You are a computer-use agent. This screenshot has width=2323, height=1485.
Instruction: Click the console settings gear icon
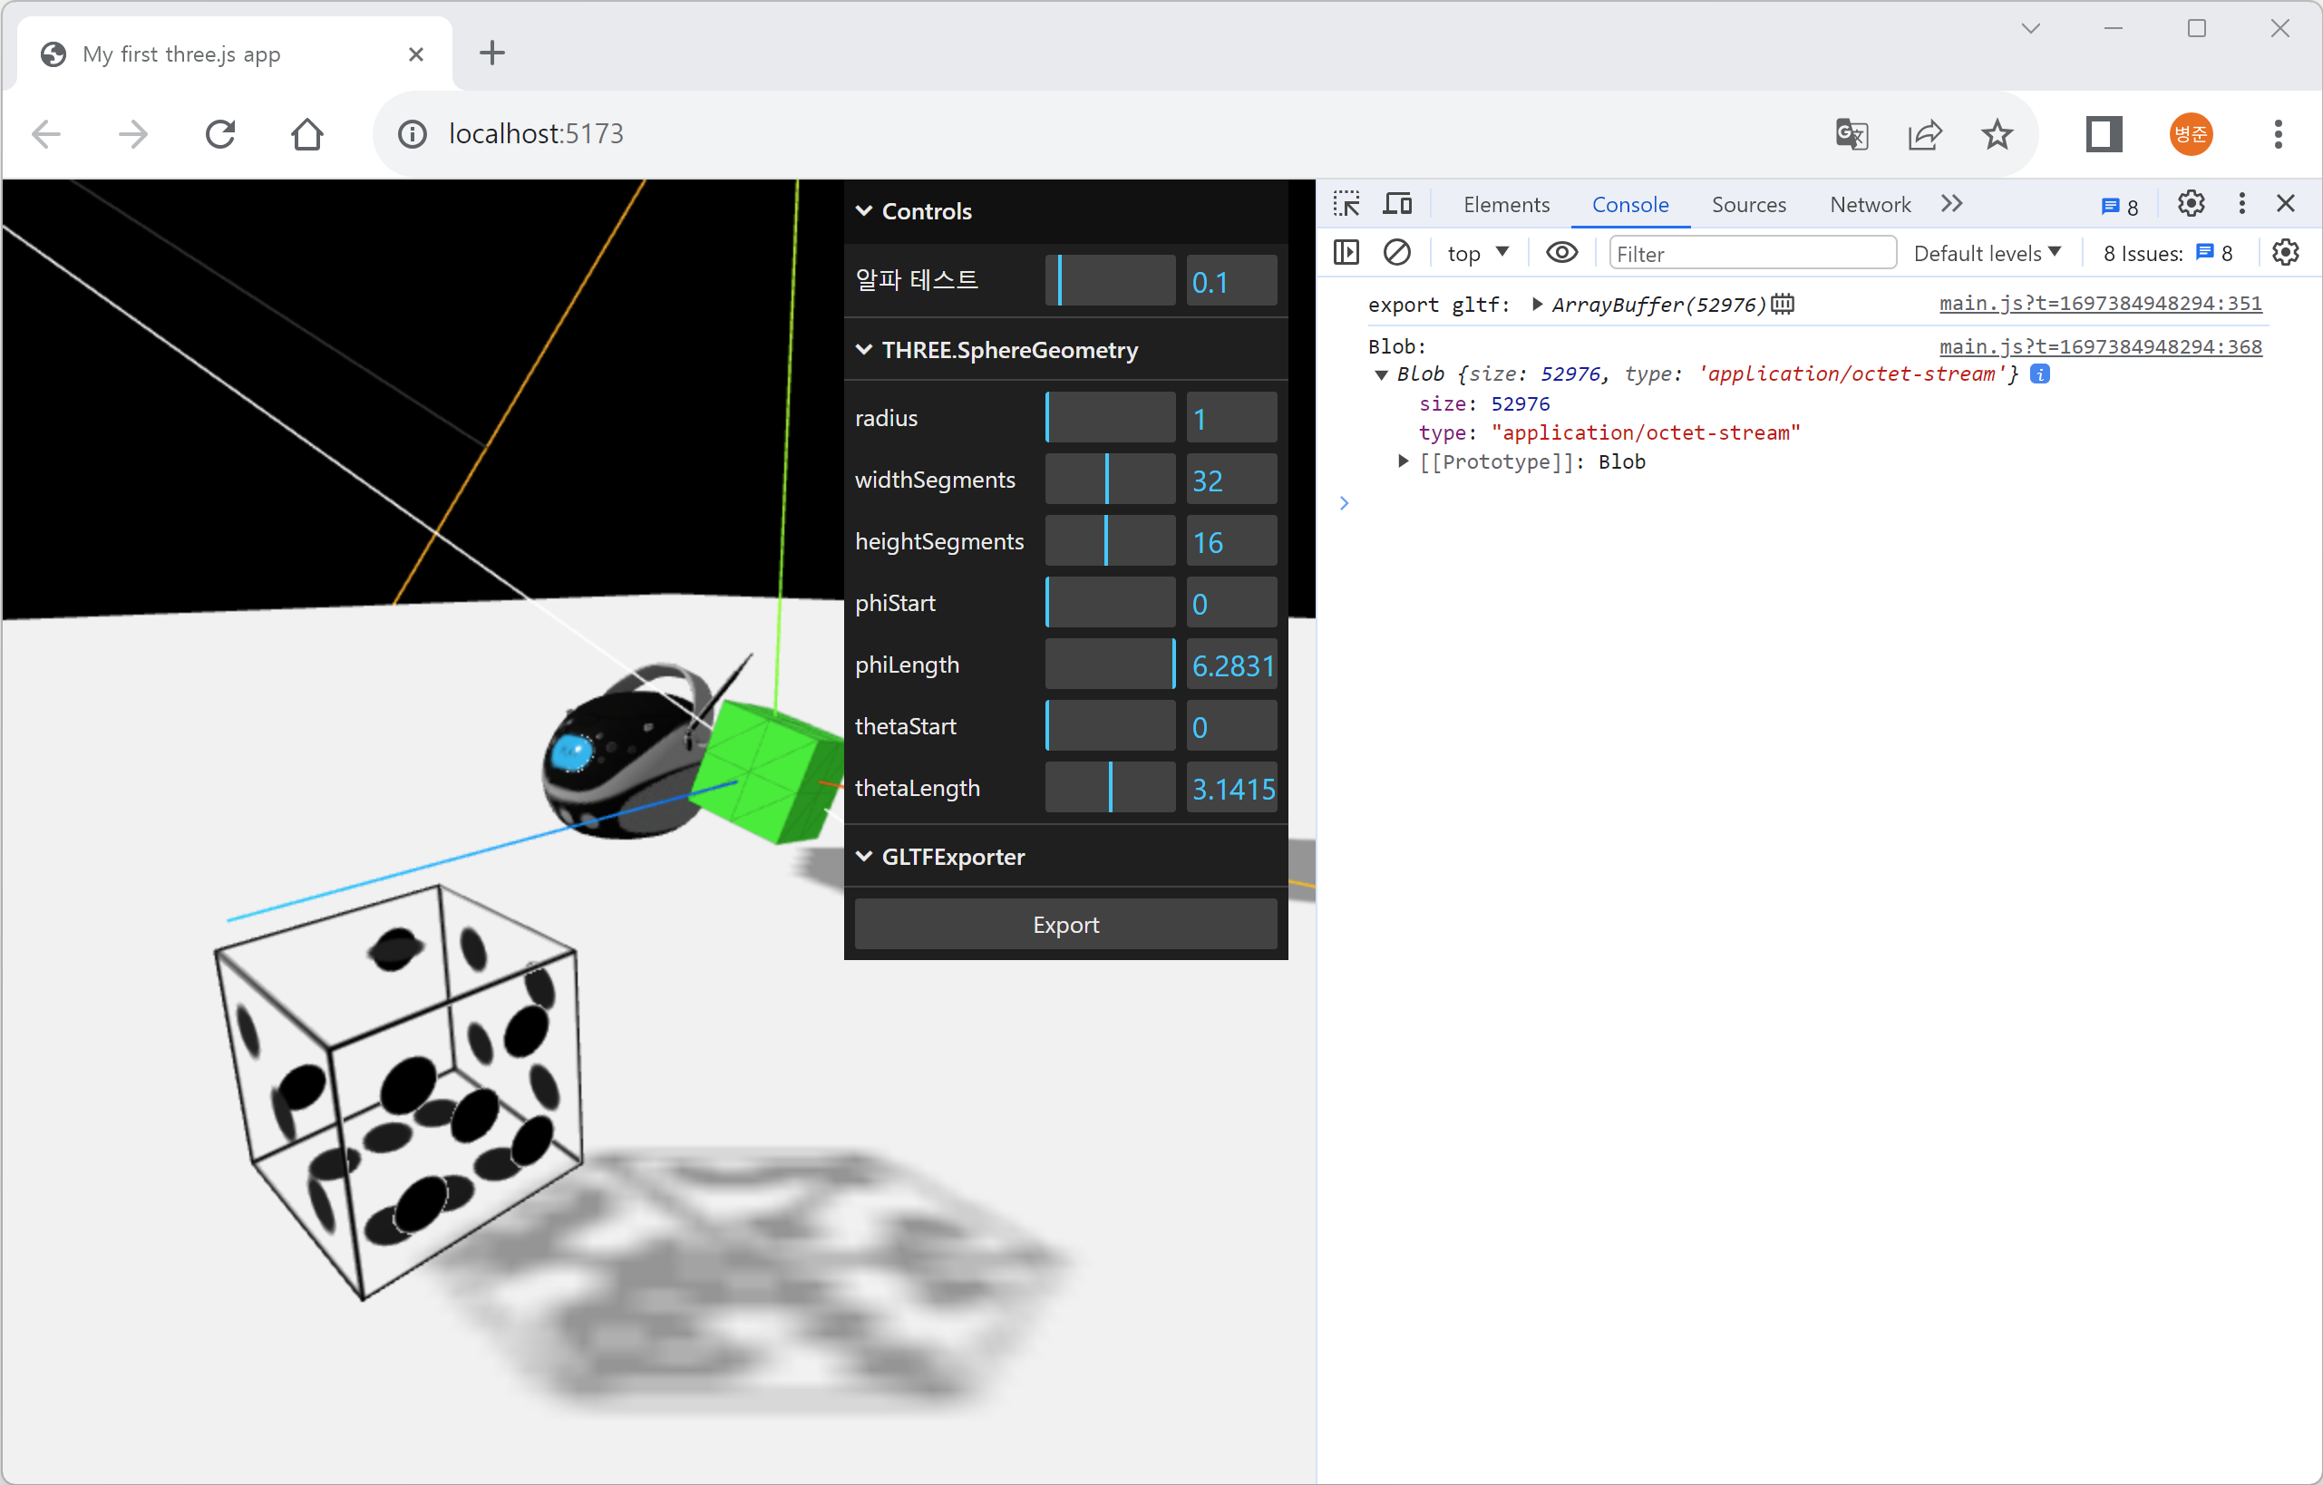coord(2286,254)
